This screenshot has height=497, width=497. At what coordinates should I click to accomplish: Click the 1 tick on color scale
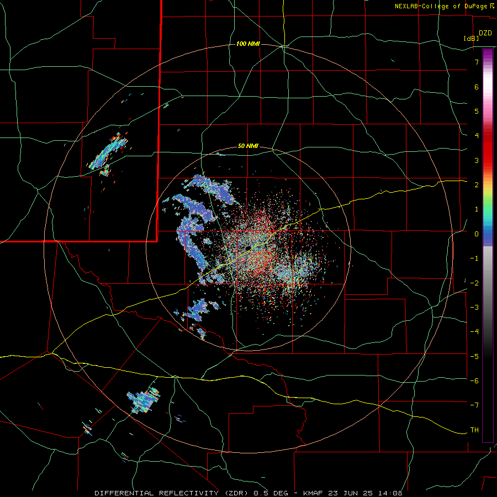pyautogui.click(x=477, y=209)
